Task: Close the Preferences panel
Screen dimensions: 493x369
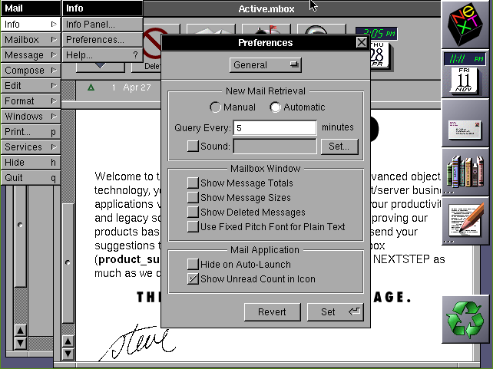Action: 362,42
